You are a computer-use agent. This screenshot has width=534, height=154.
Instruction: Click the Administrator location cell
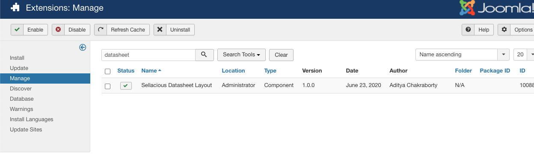click(238, 85)
